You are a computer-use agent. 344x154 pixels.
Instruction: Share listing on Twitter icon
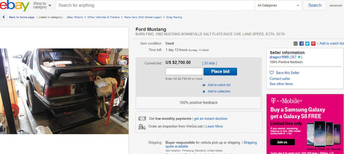(x=307, y=44)
